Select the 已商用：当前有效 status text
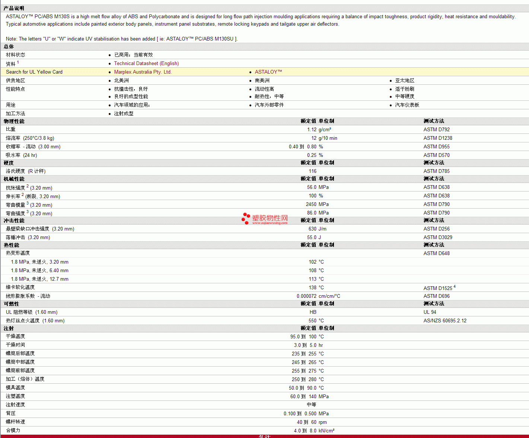Screen dimensions: 529x438 [133, 55]
